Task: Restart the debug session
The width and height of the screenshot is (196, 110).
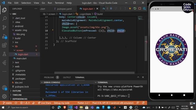Action: (x=135, y=9)
